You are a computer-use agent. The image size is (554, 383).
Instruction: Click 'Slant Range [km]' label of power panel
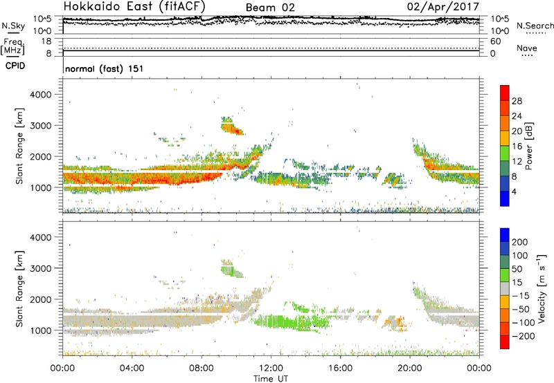19,146
